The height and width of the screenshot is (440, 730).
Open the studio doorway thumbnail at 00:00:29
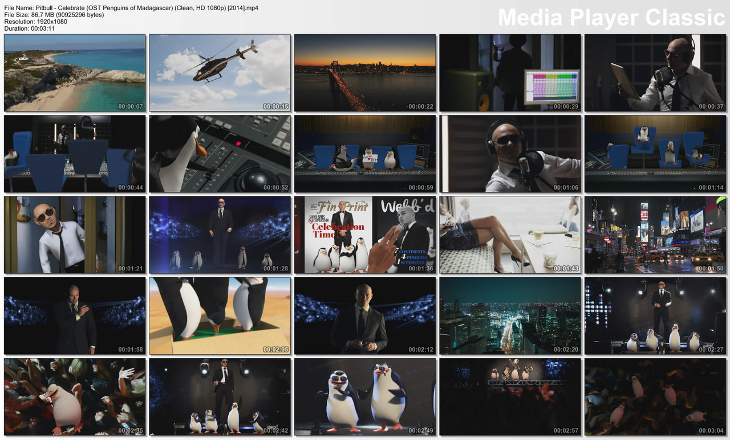(x=510, y=72)
